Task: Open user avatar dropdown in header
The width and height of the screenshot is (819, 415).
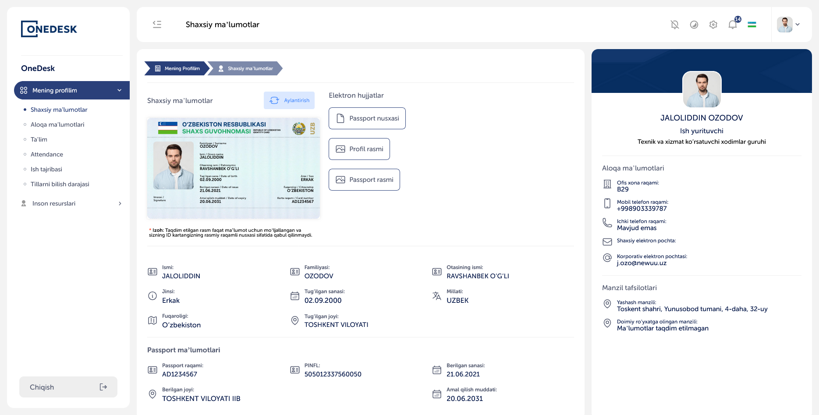Action: click(x=788, y=25)
